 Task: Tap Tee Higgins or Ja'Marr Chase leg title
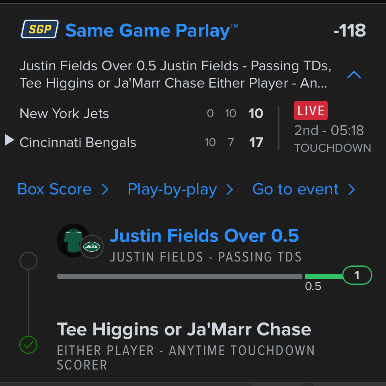(x=184, y=330)
